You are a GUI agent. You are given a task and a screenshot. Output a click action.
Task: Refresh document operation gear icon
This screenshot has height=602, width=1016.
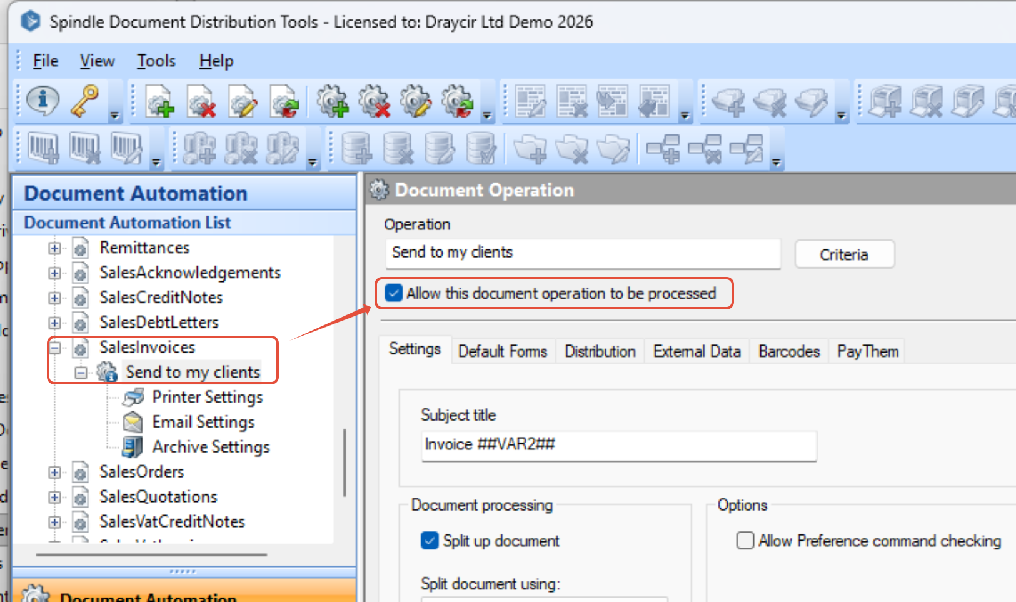click(x=458, y=101)
